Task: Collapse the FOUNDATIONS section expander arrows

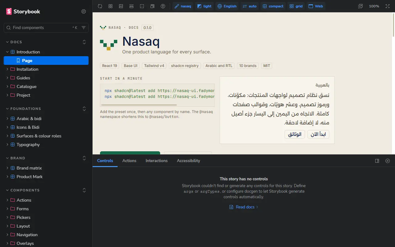Action: pos(84,109)
